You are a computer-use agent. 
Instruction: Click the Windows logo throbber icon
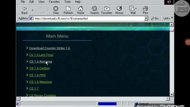click(169, 2)
